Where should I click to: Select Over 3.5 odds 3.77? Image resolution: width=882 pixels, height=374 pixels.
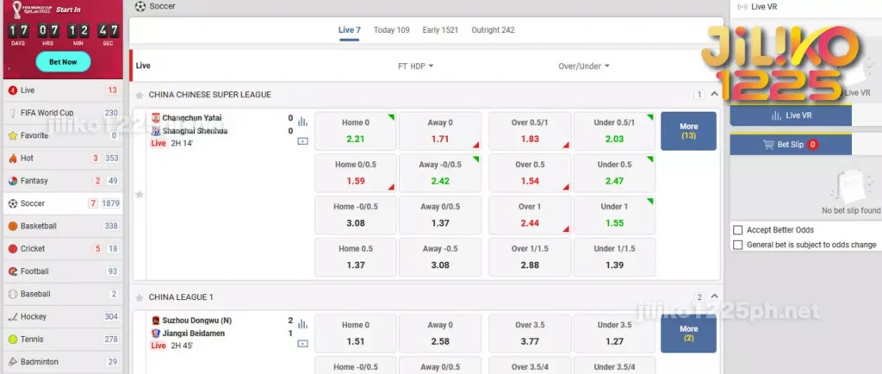[x=530, y=333]
